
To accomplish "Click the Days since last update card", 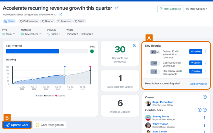I will click(120, 81).
